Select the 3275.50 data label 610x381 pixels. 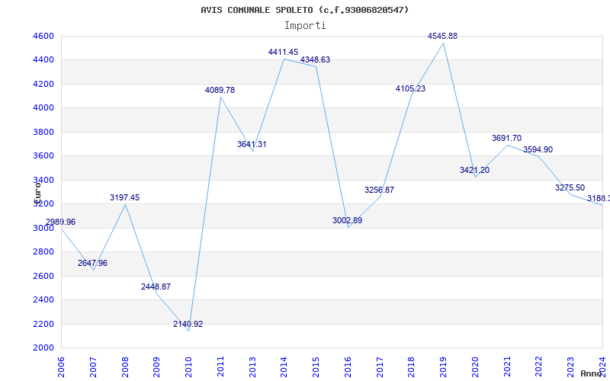[570, 187]
